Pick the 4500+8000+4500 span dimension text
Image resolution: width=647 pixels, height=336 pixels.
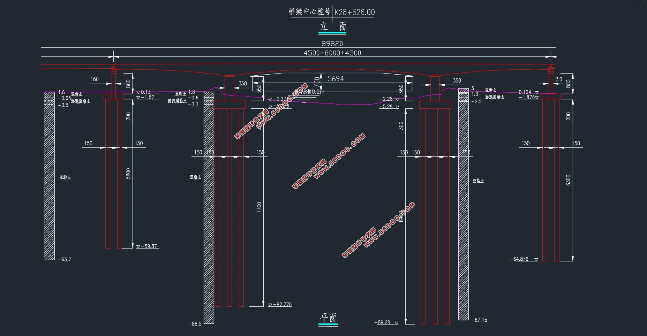332,53
